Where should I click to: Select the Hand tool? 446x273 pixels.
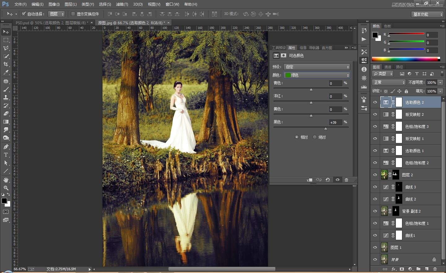click(x=6, y=180)
